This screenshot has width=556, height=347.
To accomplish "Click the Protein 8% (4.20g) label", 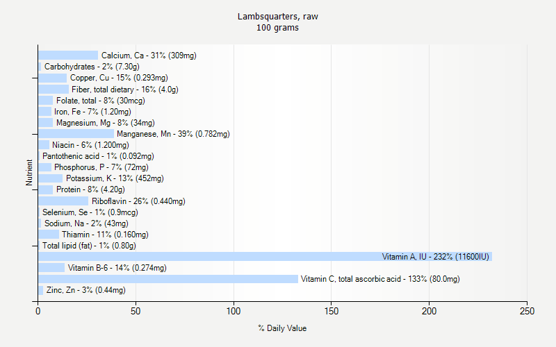I will click(90, 189).
